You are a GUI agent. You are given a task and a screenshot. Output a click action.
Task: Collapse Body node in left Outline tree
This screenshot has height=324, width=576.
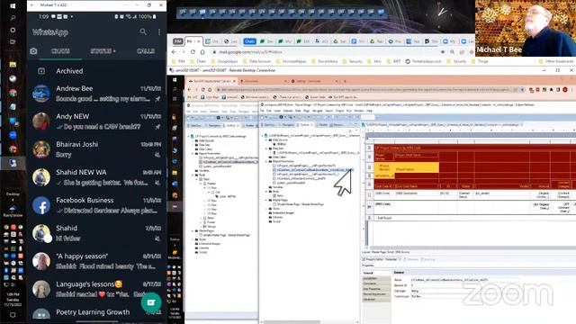click(x=193, y=175)
